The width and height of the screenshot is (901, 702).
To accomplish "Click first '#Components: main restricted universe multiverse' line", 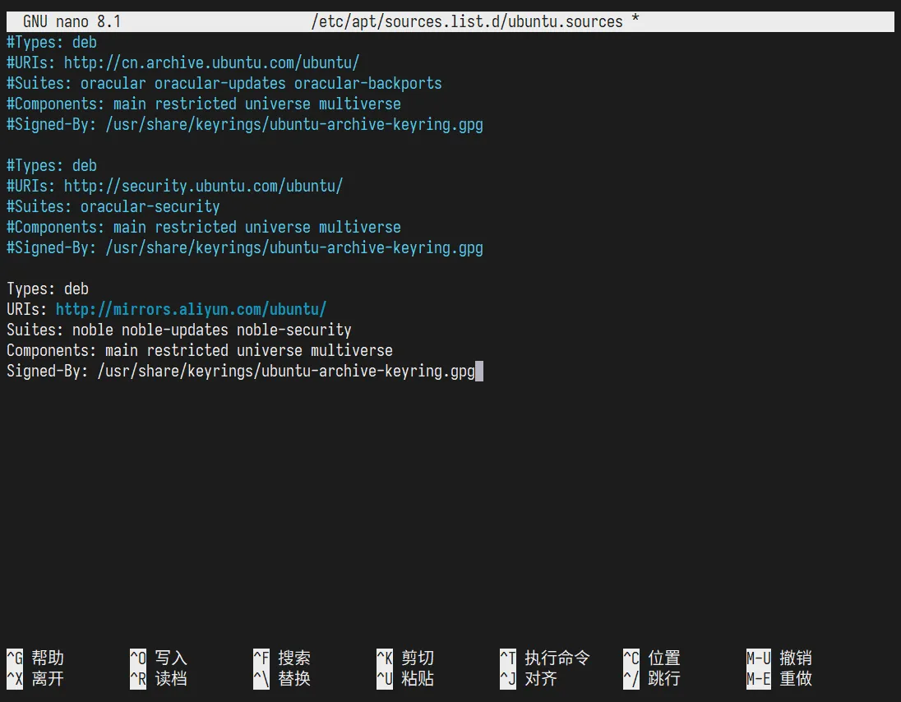I will [203, 104].
